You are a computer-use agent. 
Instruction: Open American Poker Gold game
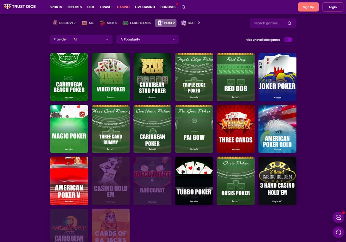coord(277,129)
